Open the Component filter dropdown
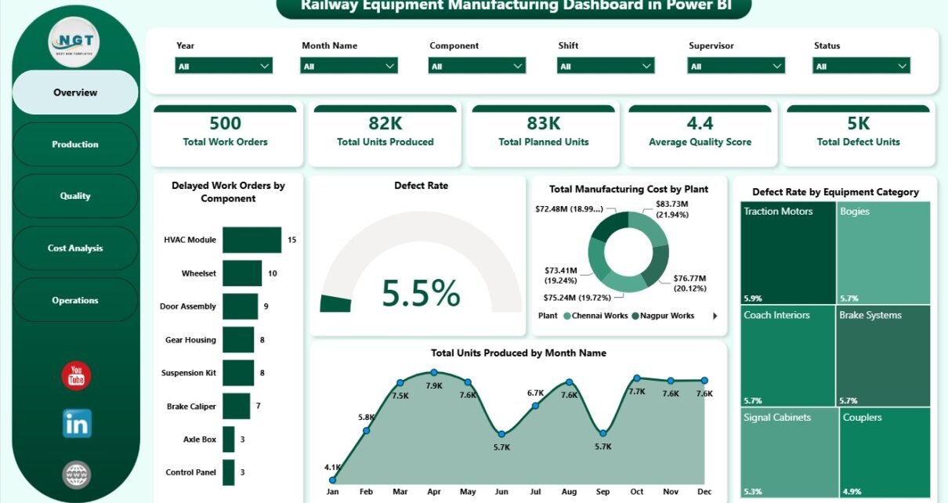Screen dimensions: 948x503 (x=476, y=66)
